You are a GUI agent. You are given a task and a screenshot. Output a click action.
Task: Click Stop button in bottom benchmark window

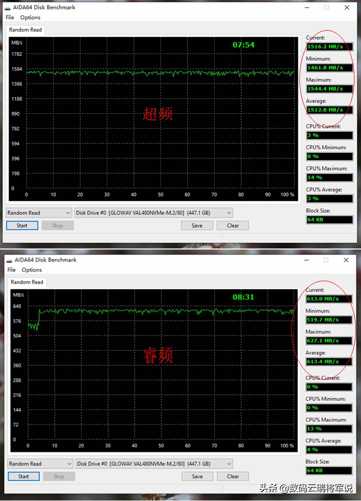(x=59, y=476)
